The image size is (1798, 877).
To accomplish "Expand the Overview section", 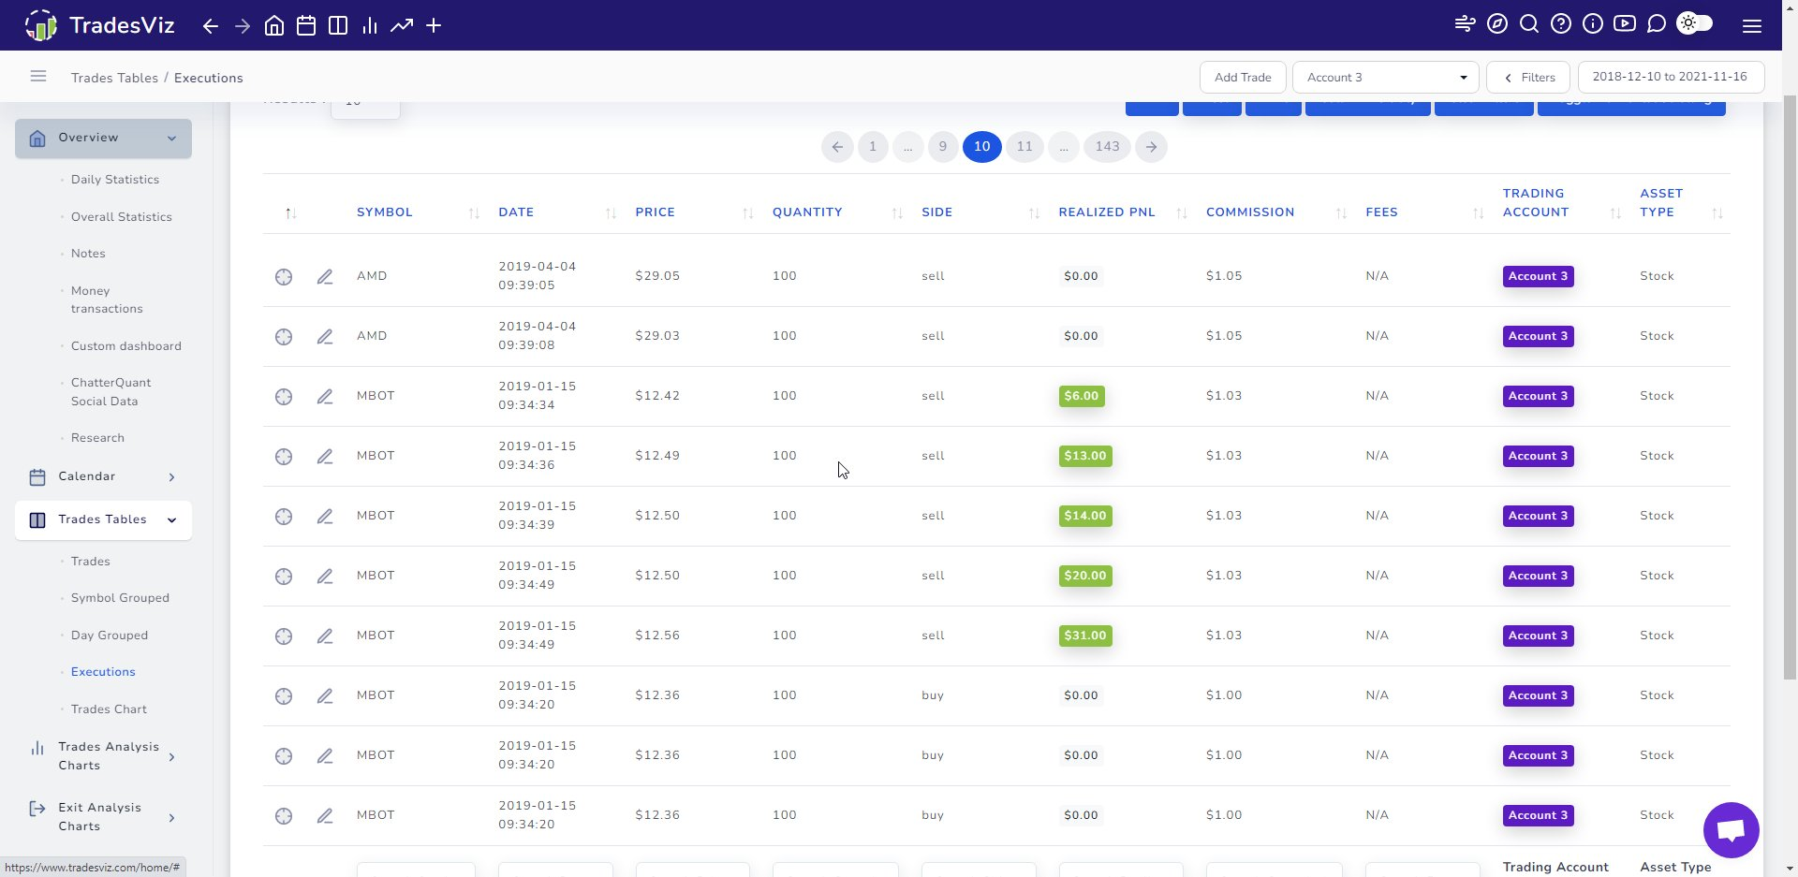I will pyautogui.click(x=103, y=139).
